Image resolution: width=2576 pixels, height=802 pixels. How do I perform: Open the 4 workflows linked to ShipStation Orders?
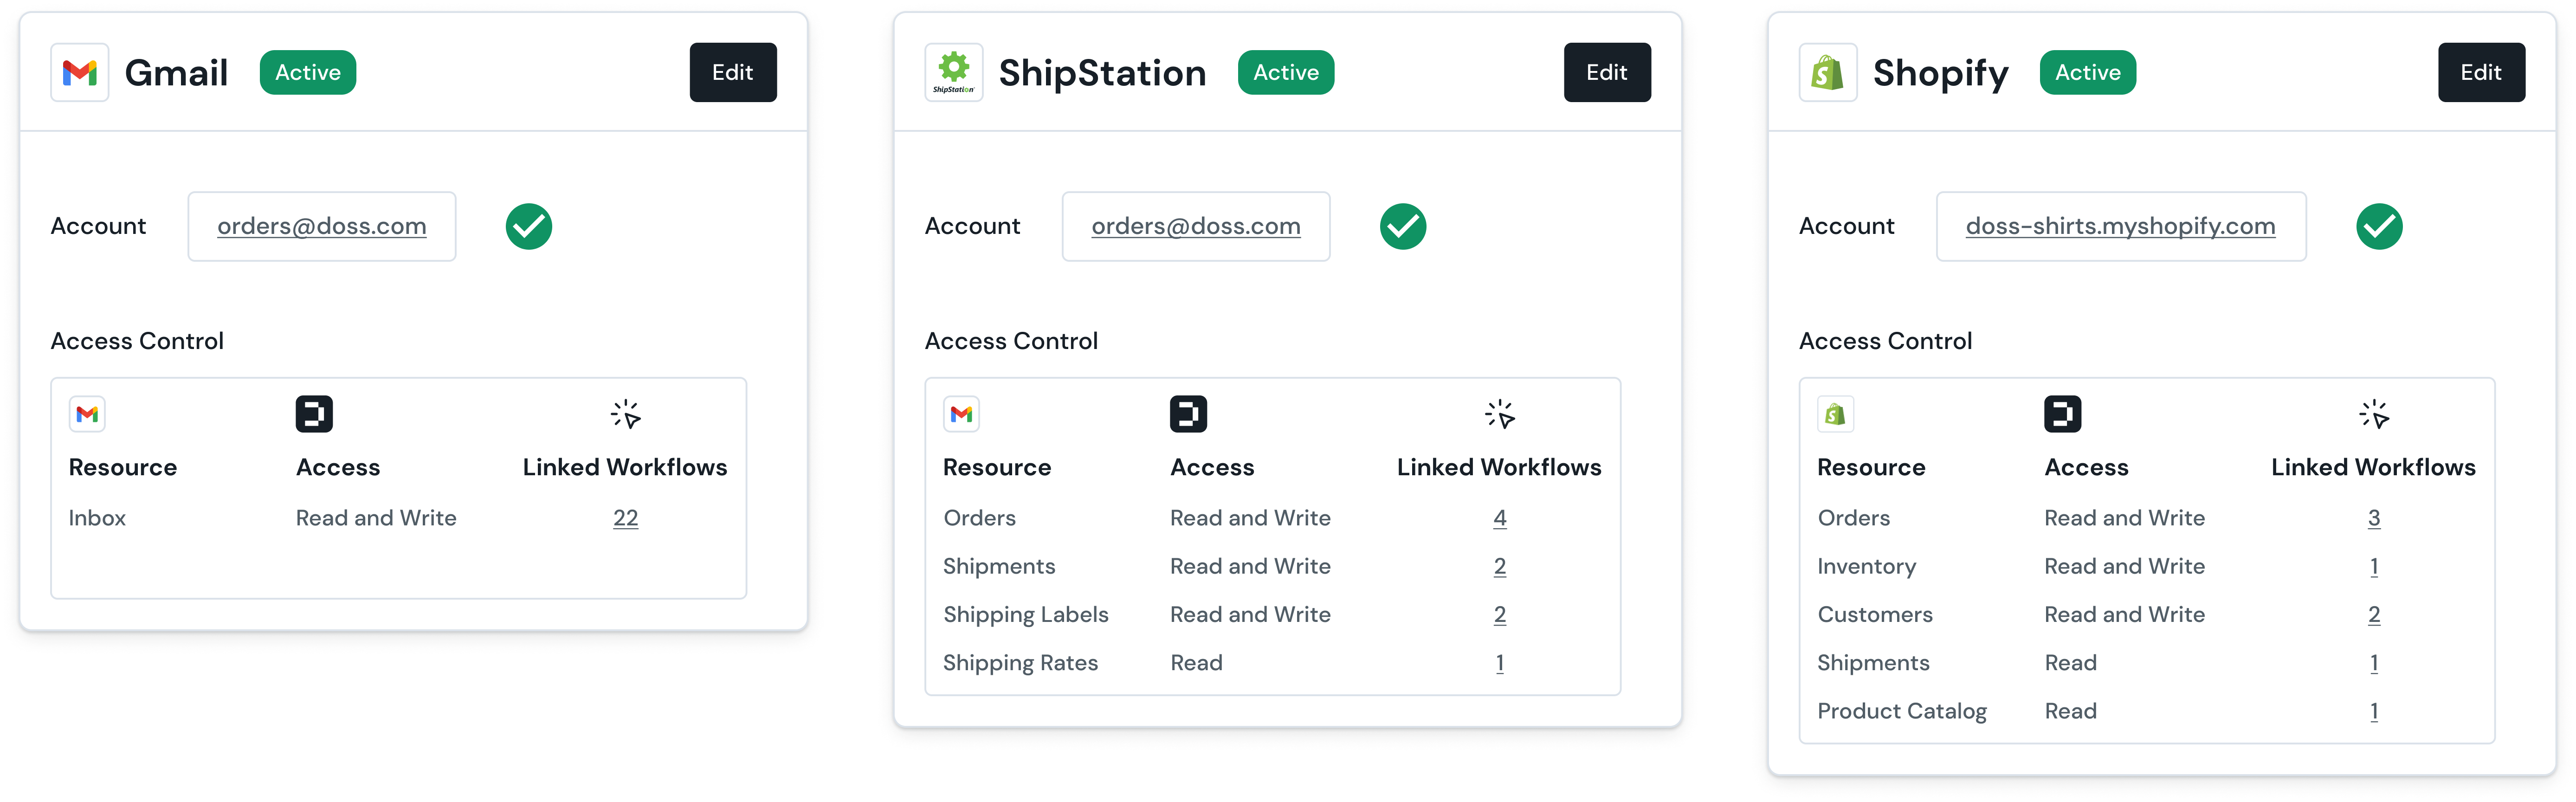[x=1500, y=518]
